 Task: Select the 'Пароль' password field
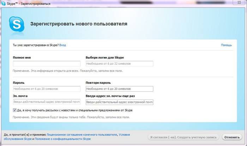[x=47, y=89]
